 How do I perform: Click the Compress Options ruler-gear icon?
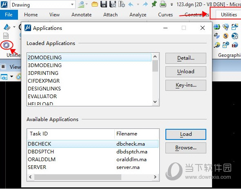tap(122, 4)
